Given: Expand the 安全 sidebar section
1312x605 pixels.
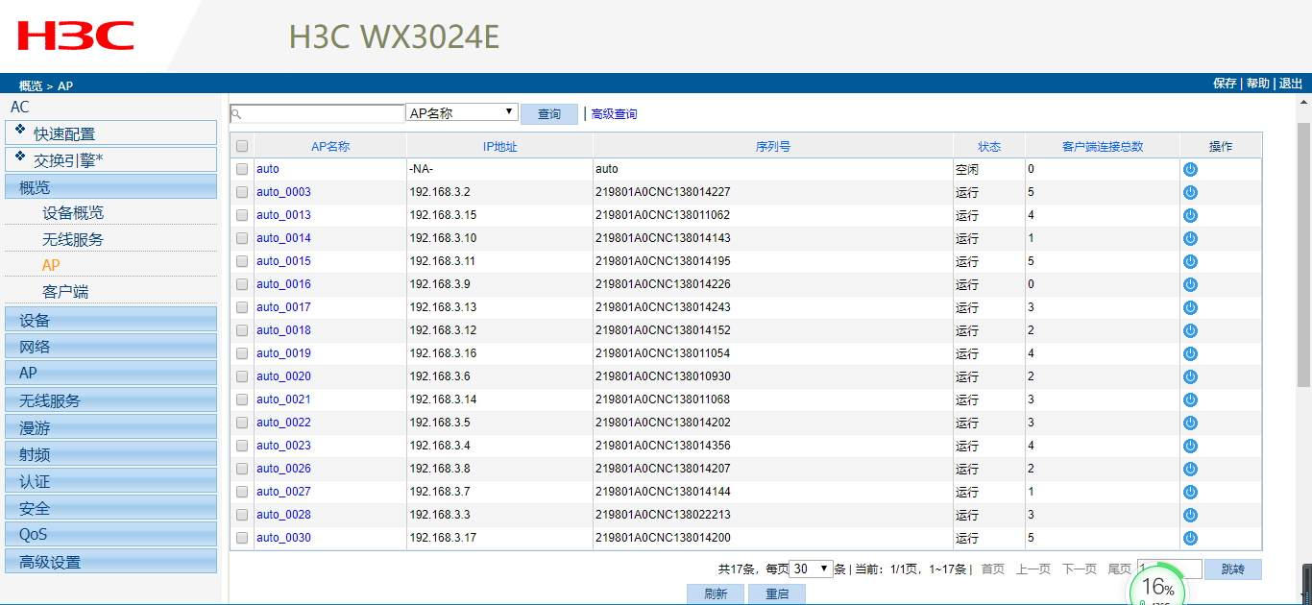Looking at the screenshot, I should [x=111, y=508].
